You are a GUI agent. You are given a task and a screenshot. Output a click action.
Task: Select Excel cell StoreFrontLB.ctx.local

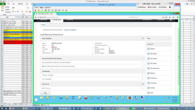[13, 93]
